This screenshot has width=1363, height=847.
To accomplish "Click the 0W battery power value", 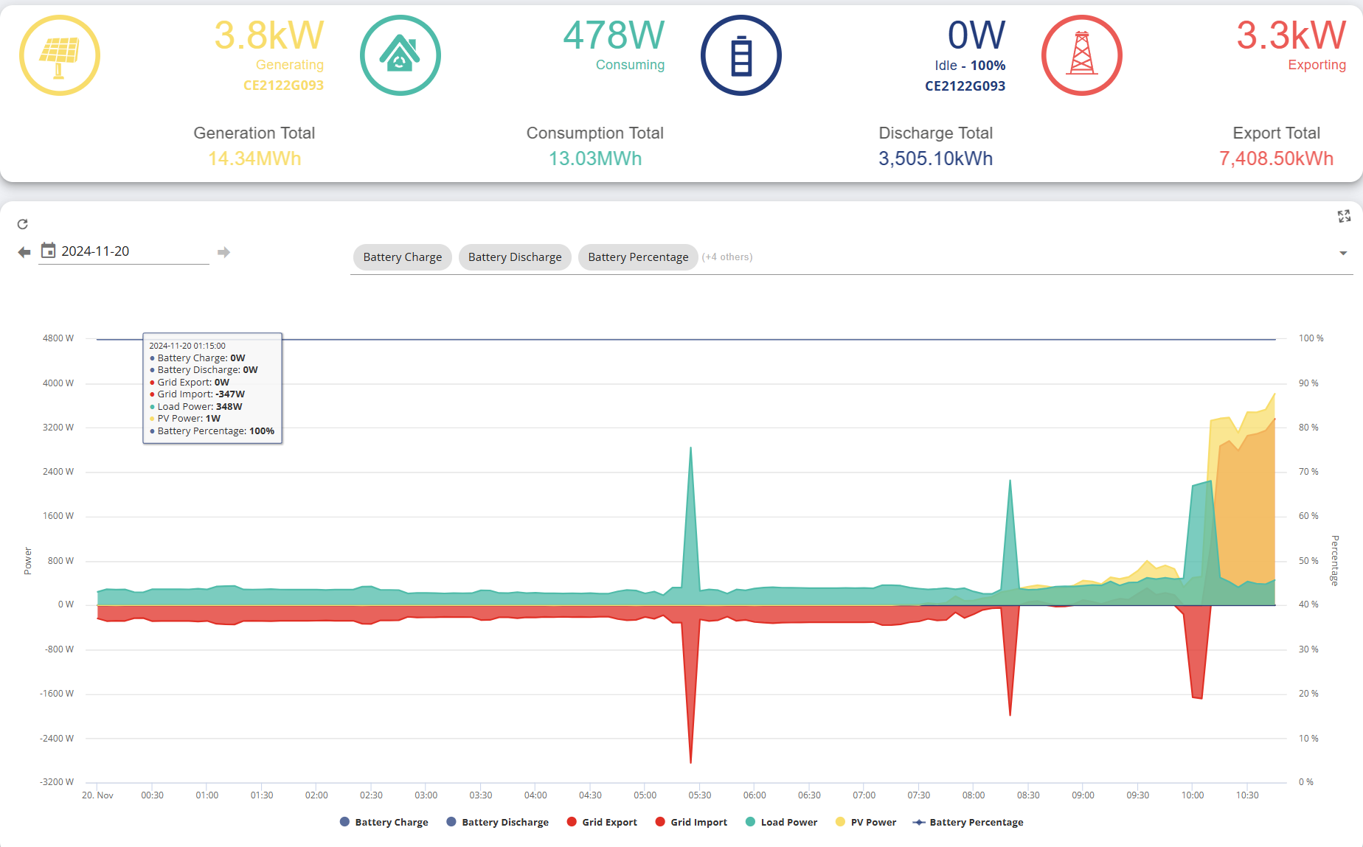I will click(x=977, y=35).
